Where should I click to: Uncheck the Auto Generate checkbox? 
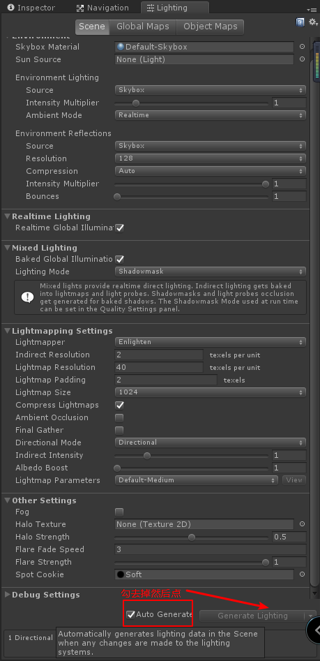click(x=131, y=615)
